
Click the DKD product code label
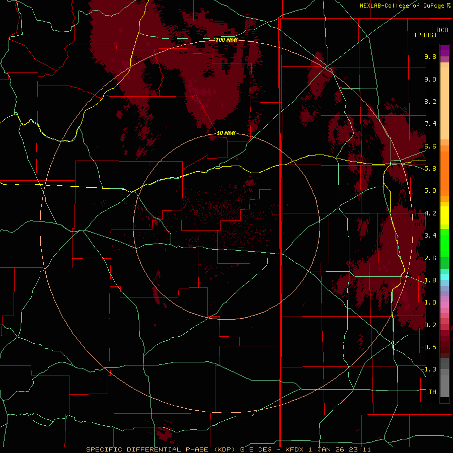[442, 30]
